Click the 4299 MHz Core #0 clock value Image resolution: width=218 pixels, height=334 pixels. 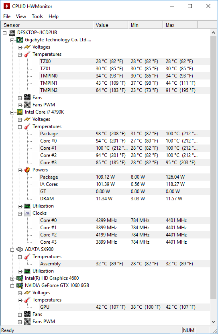pos(106,220)
